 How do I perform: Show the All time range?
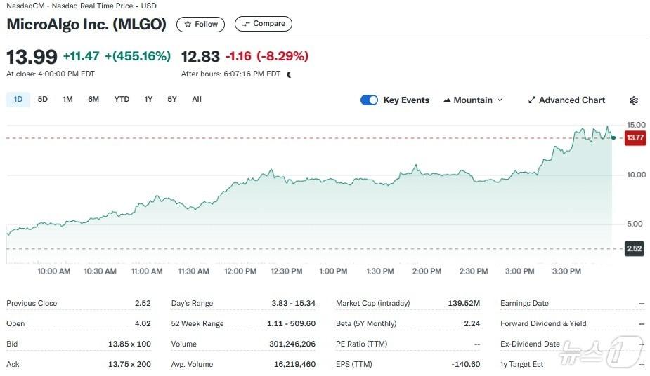click(197, 100)
